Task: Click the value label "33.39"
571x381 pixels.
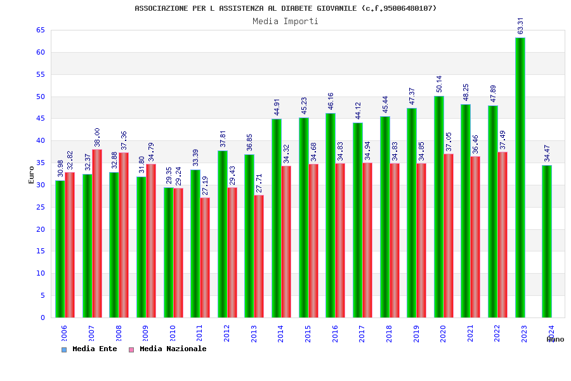Action: click(195, 158)
